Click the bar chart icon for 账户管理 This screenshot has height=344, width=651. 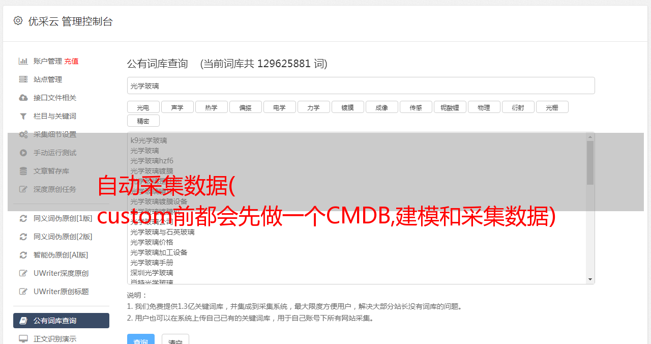(x=23, y=61)
